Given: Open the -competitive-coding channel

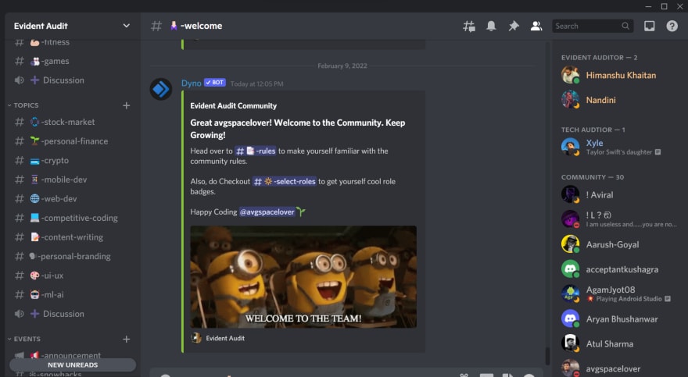Looking at the screenshot, I should coord(73,218).
